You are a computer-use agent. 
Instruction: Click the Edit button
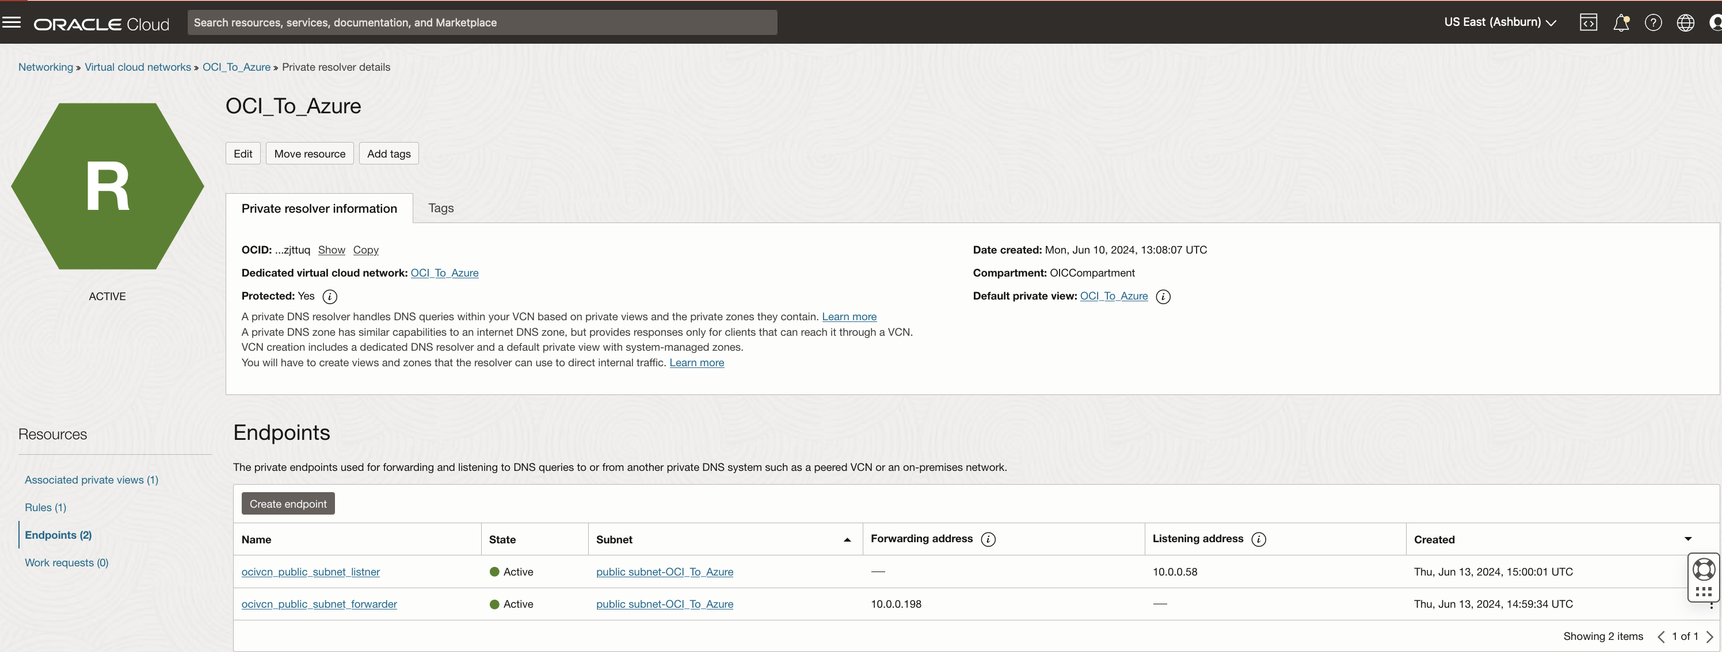[243, 152]
